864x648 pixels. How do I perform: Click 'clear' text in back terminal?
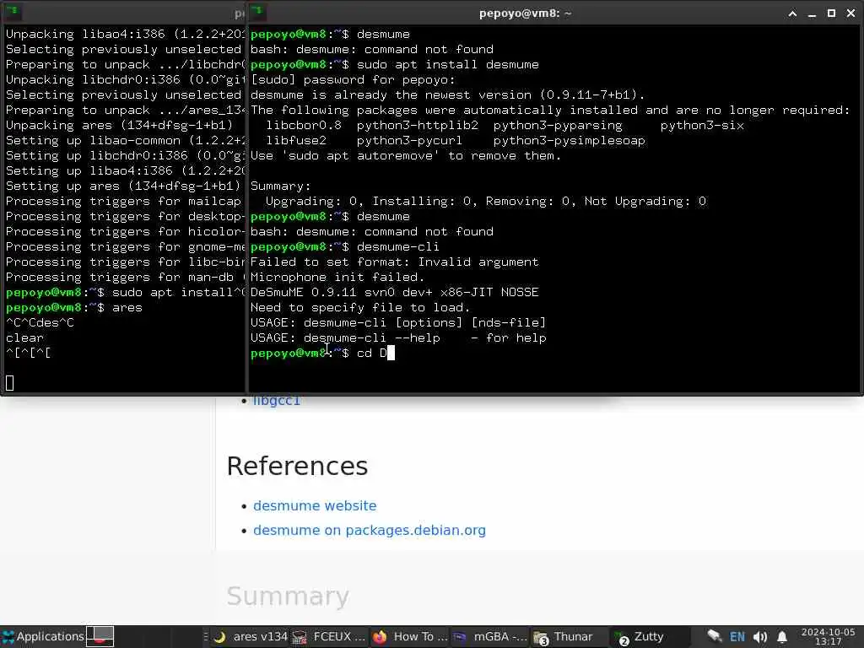[24, 337]
